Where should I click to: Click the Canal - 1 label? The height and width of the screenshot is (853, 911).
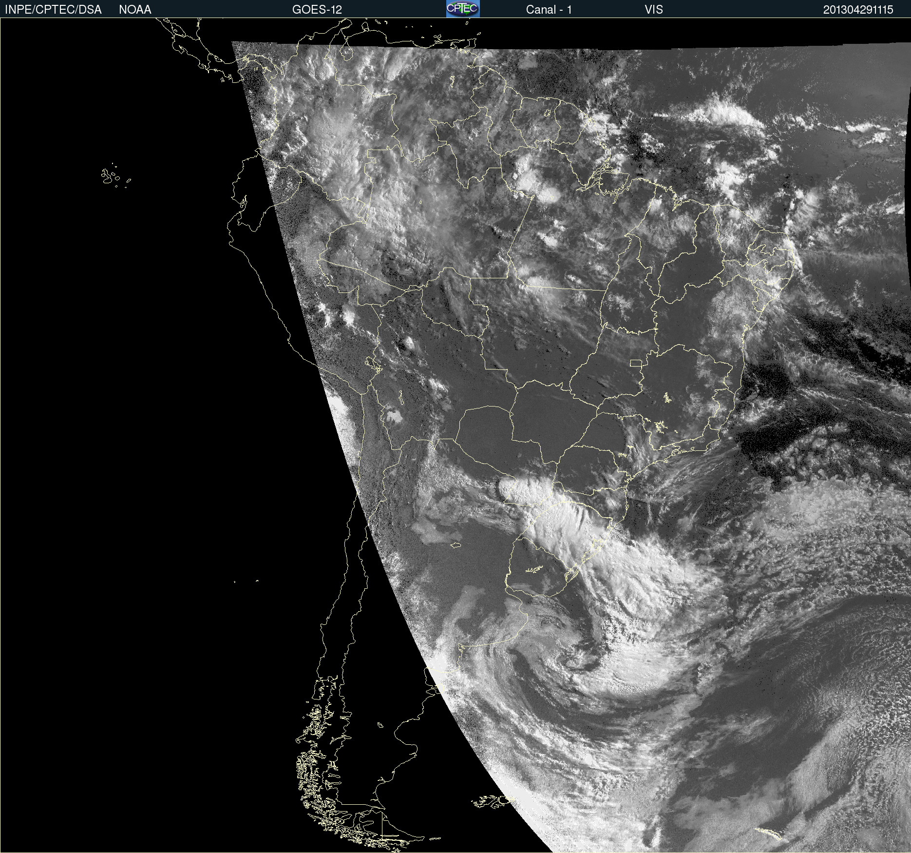click(x=549, y=10)
